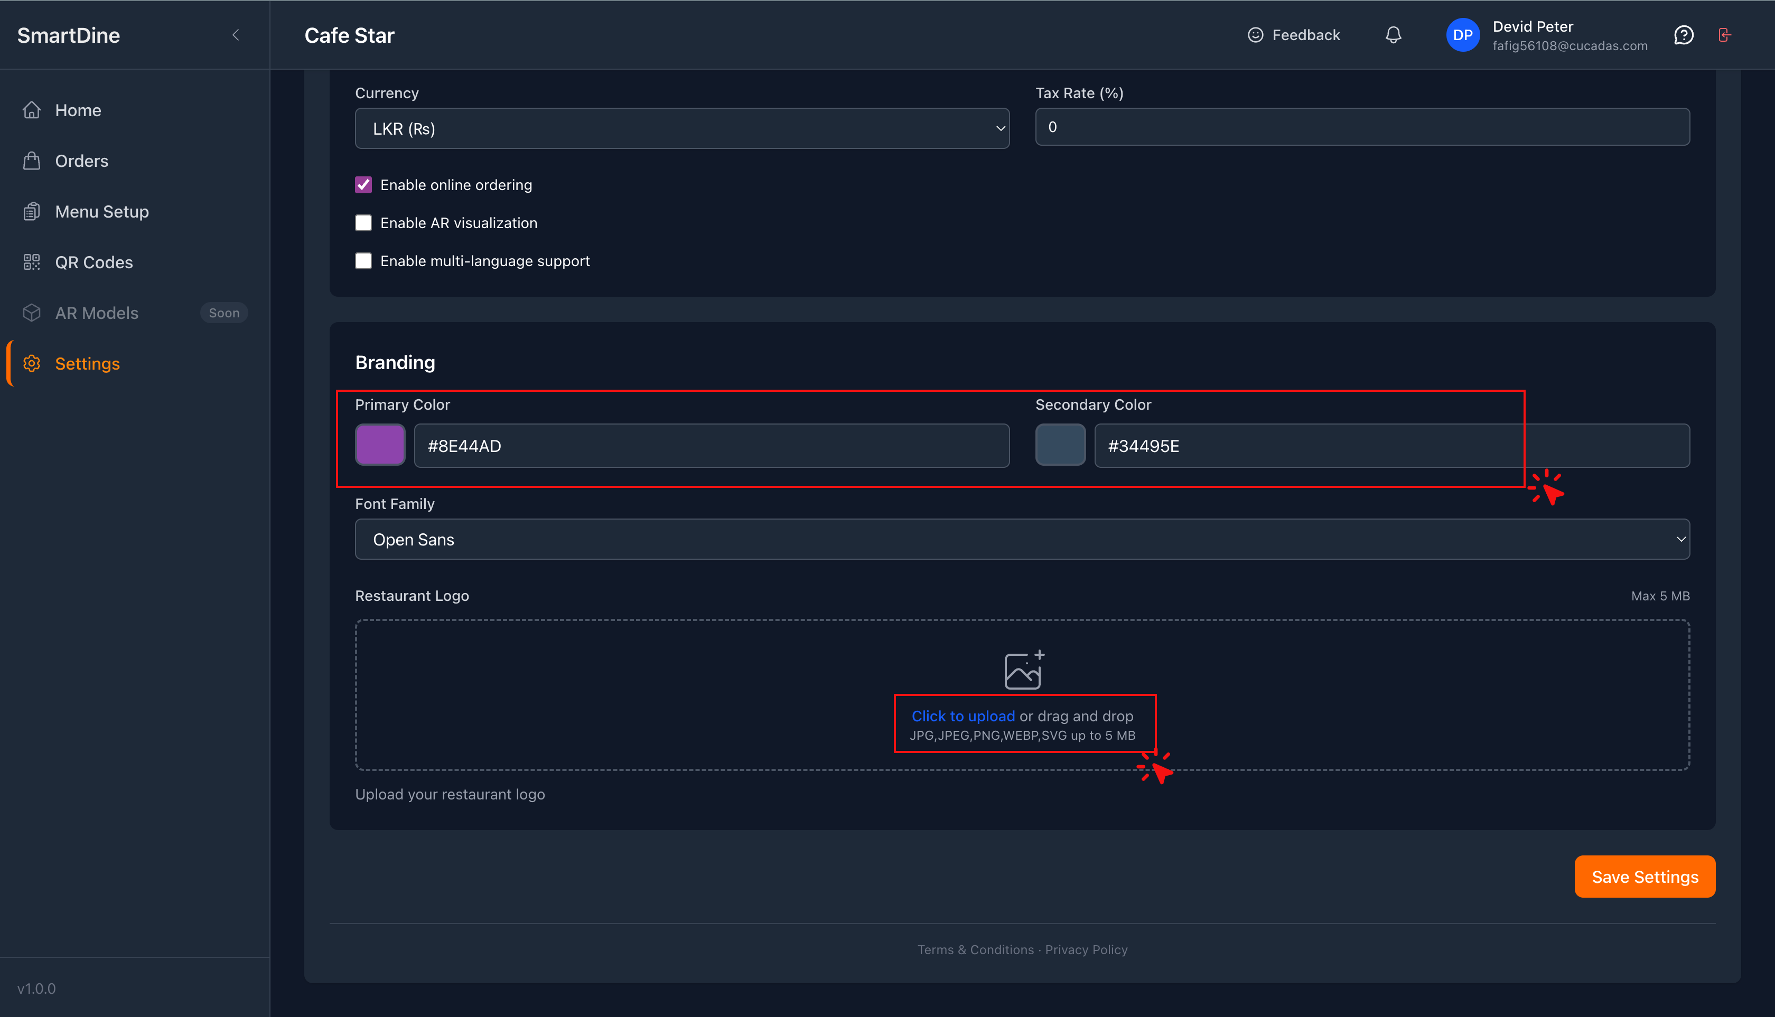Open the Currency dropdown
Image resolution: width=1775 pixels, height=1017 pixels.
pos(681,128)
